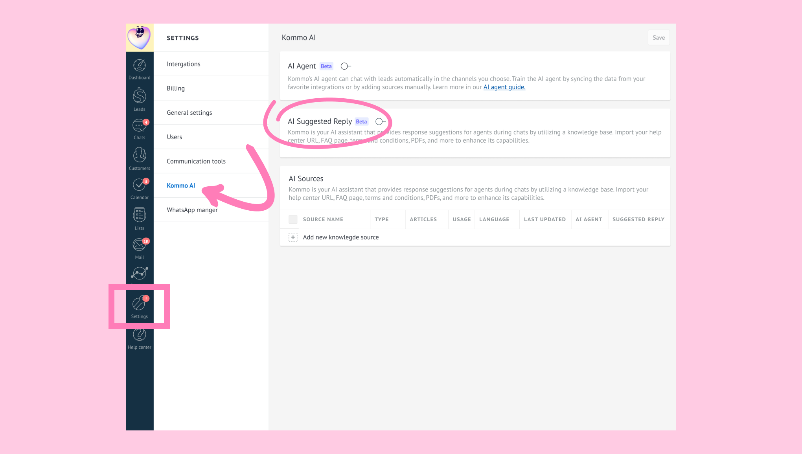The width and height of the screenshot is (802, 454).
Task: Click the Kommo AI page title
Action: (299, 38)
